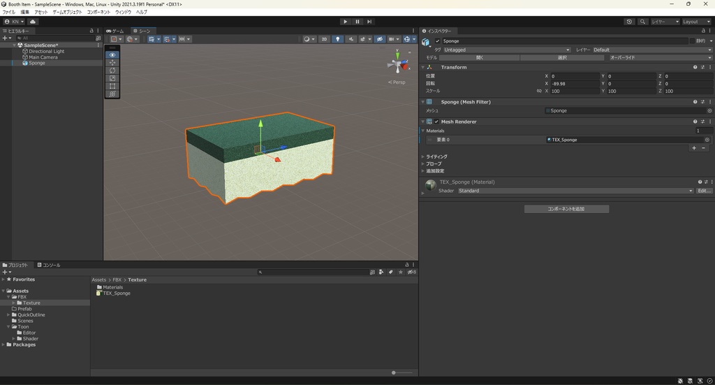Open the Layout dropdown
Viewport: 715px width, 385px height.
[695, 22]
